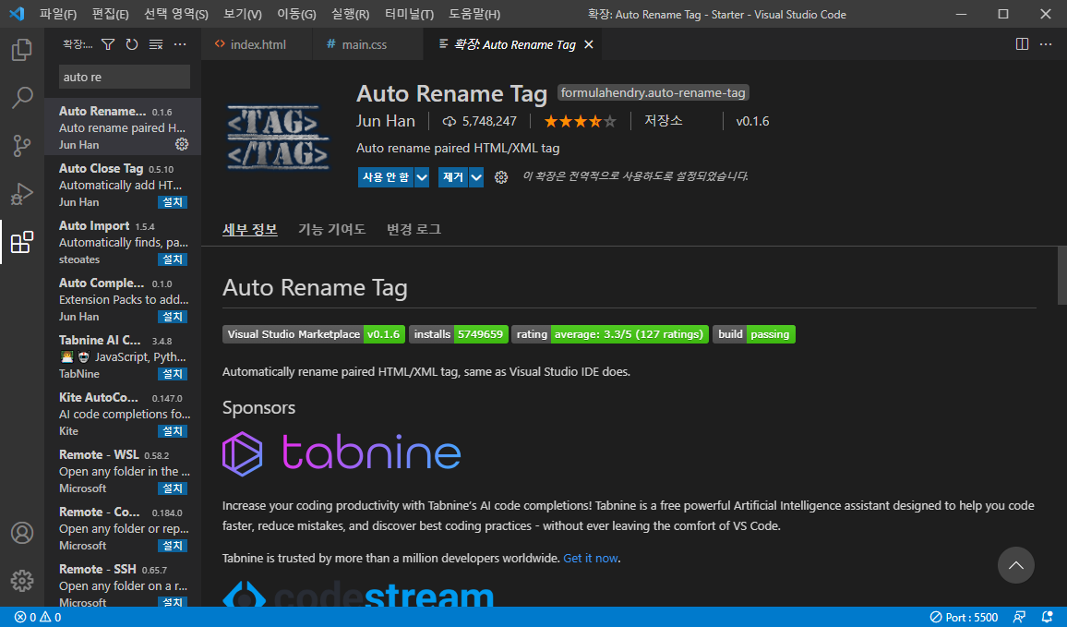
Task: Click the details page vertical scrollbar
Action: 1061,276
